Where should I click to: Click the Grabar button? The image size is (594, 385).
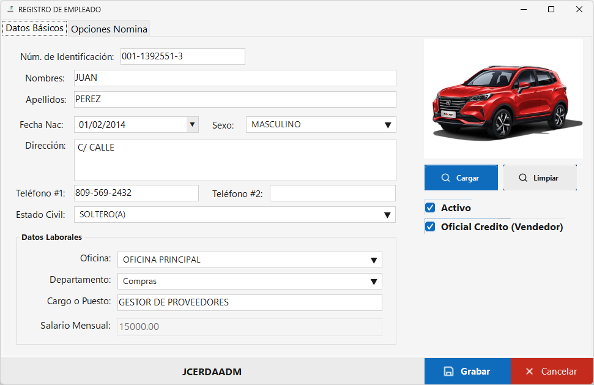(467, 372)
